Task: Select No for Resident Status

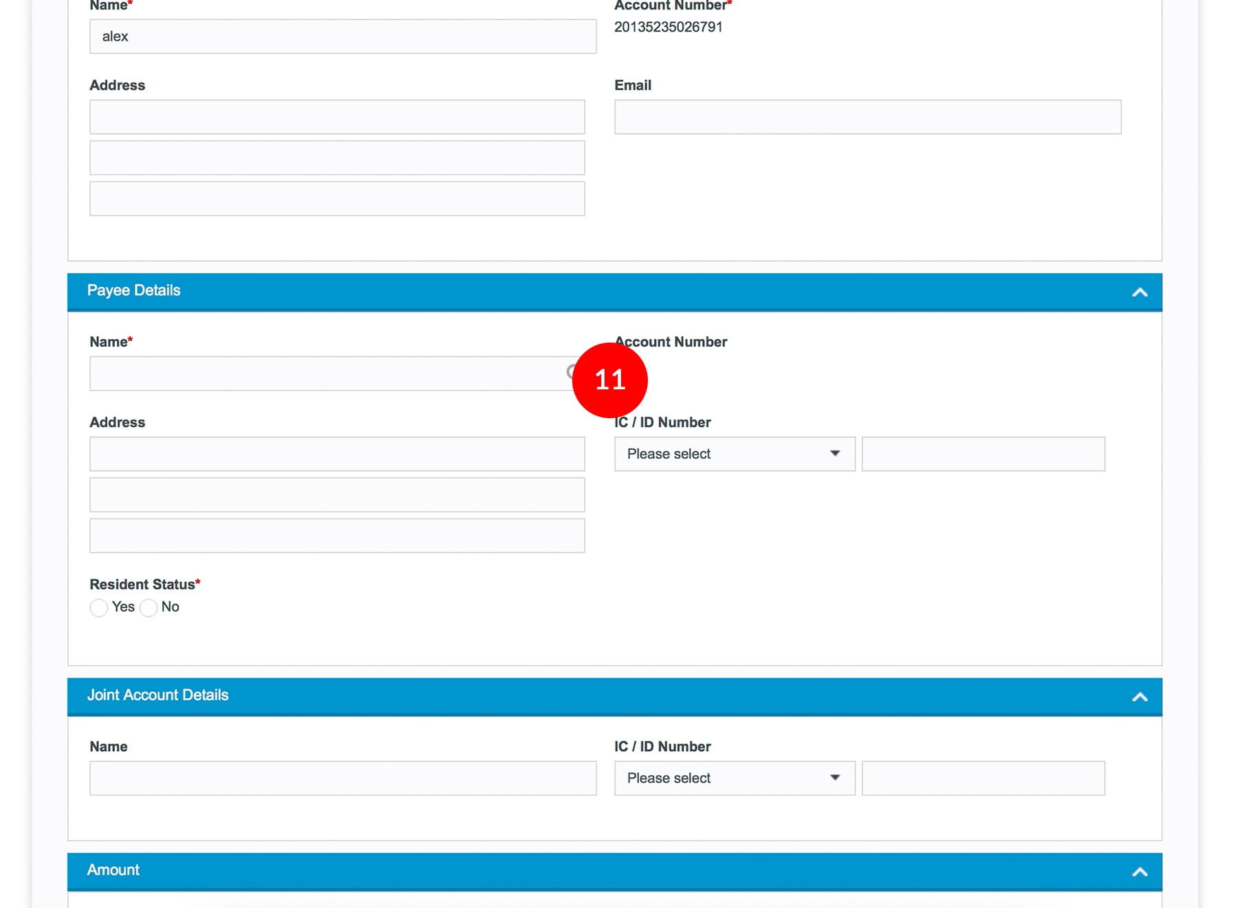Action: (x=149, y=607)
